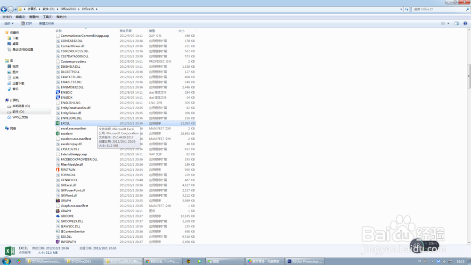
Task: Click the scrollbar down arrow at the bottom
Action: click(469, 242)
